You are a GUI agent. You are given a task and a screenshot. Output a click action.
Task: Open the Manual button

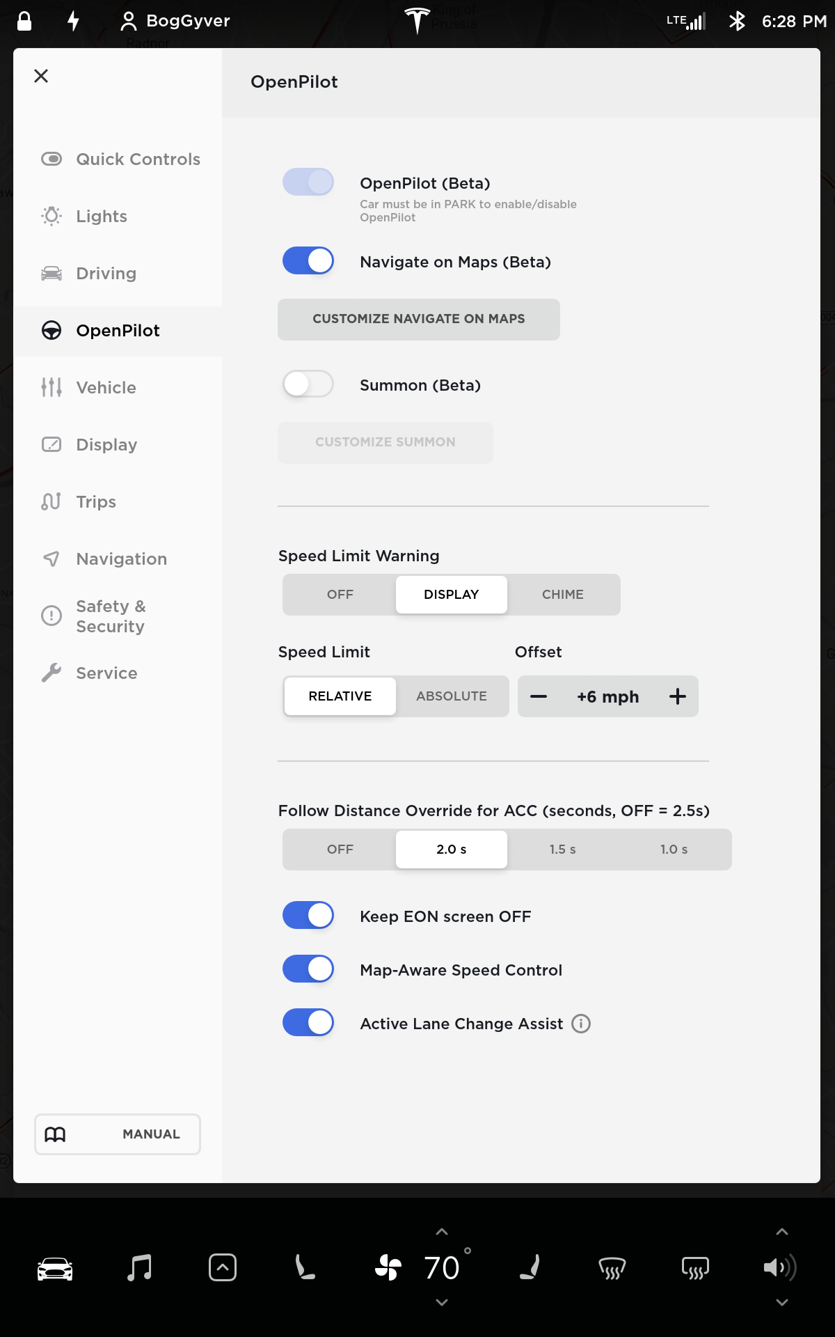coord(118,1134)
